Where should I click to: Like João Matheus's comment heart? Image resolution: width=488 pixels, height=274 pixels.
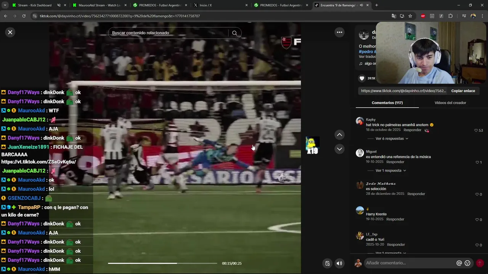point(477,194)
